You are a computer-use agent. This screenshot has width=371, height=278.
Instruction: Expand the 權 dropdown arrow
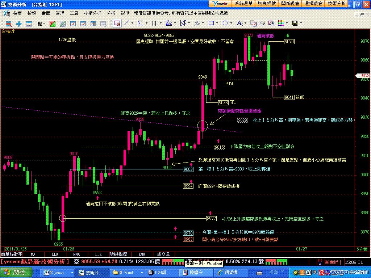[44, 24]
